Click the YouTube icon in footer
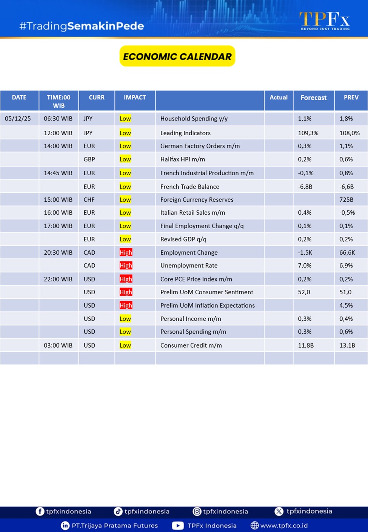Image resolution: width=368 pixels, height=532 pixels. (178, 526)
